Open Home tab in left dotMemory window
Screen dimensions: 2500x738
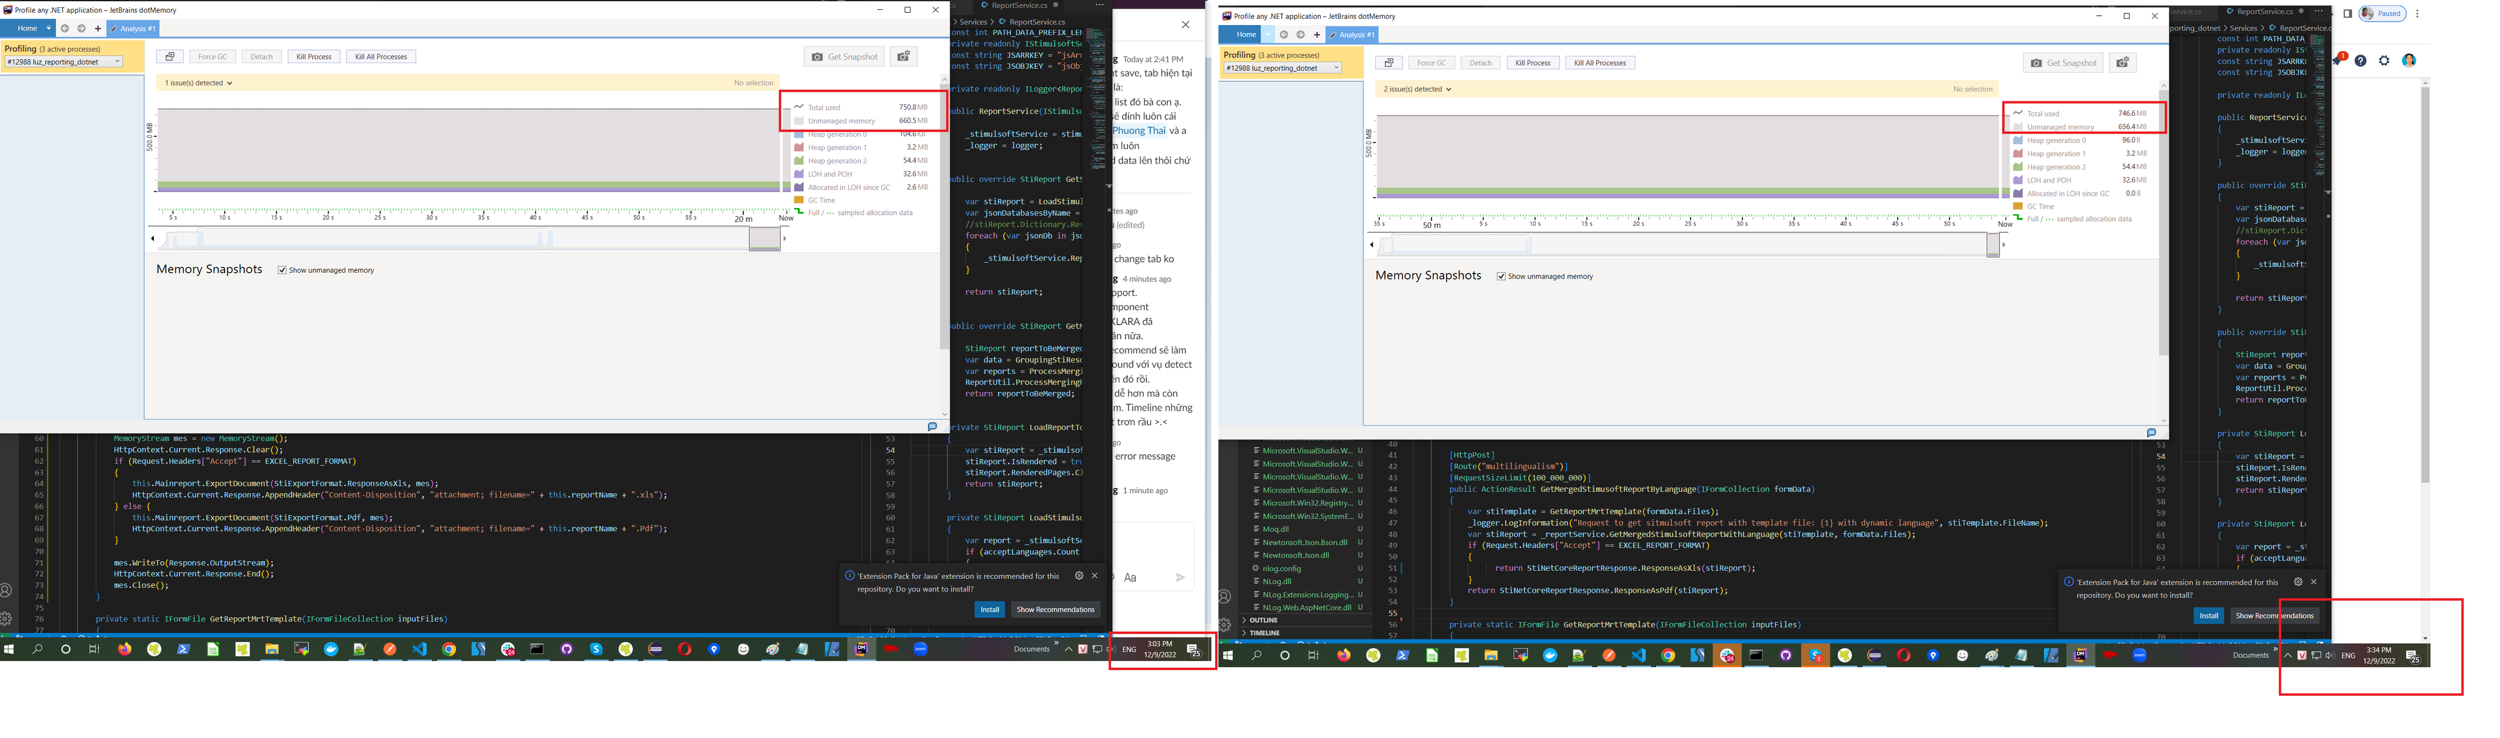[27, 28]
